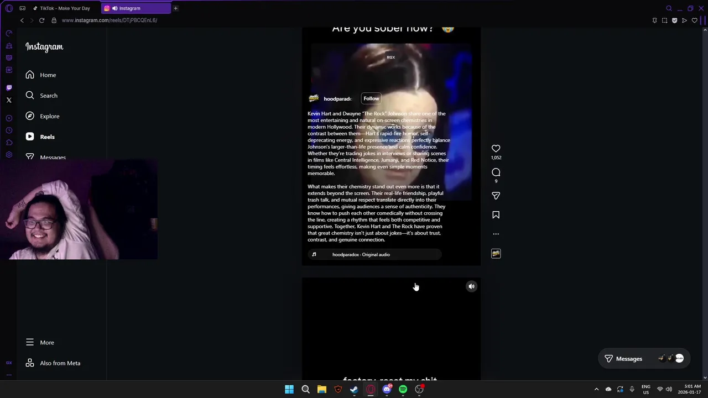Toggle sound on the next reel
This screenshot has height=398, width=708.
point(471,286)
